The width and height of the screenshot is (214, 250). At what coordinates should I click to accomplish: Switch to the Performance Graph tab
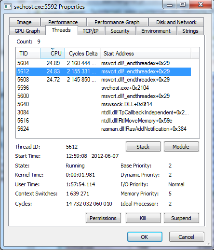pos(117,22)
